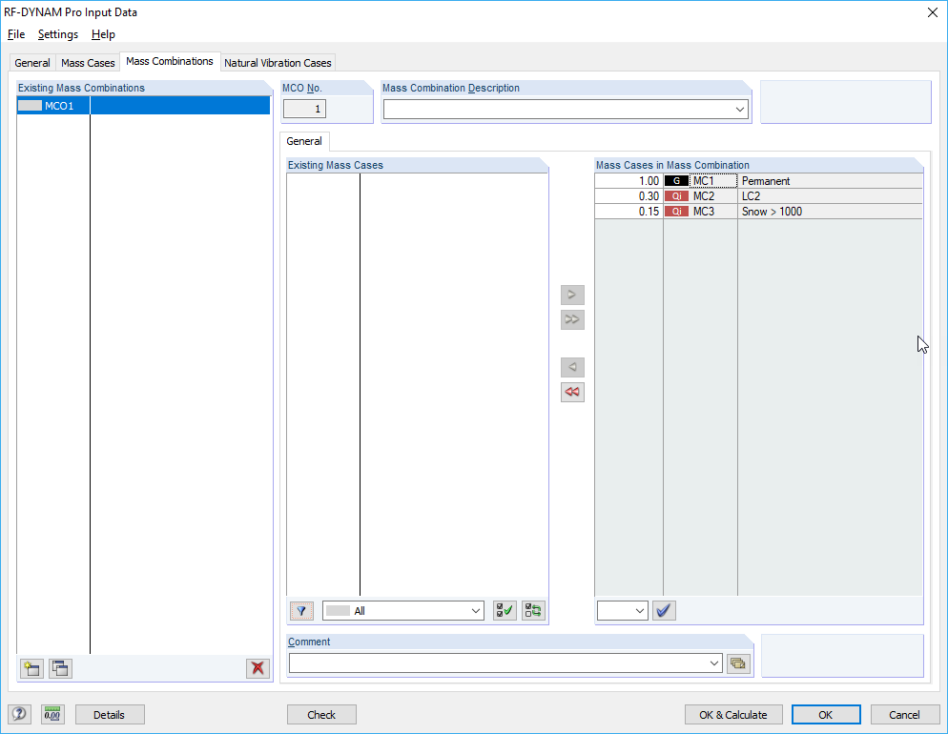Select all mass cases with checkmark icon
Screen dimensions: 948x734
[x=504, y=610]
